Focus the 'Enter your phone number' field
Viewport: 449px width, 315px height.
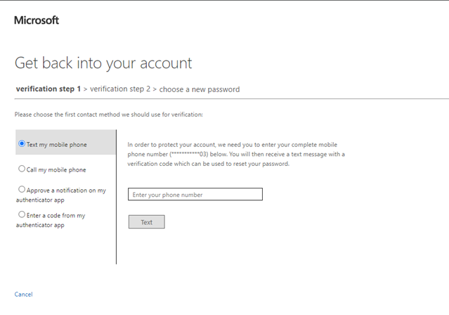[x=195, y=194]
